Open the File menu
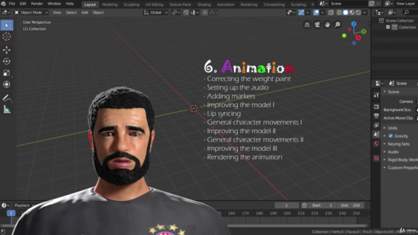Viewport: 418px width, 235px height. click(x=12, y=4)
